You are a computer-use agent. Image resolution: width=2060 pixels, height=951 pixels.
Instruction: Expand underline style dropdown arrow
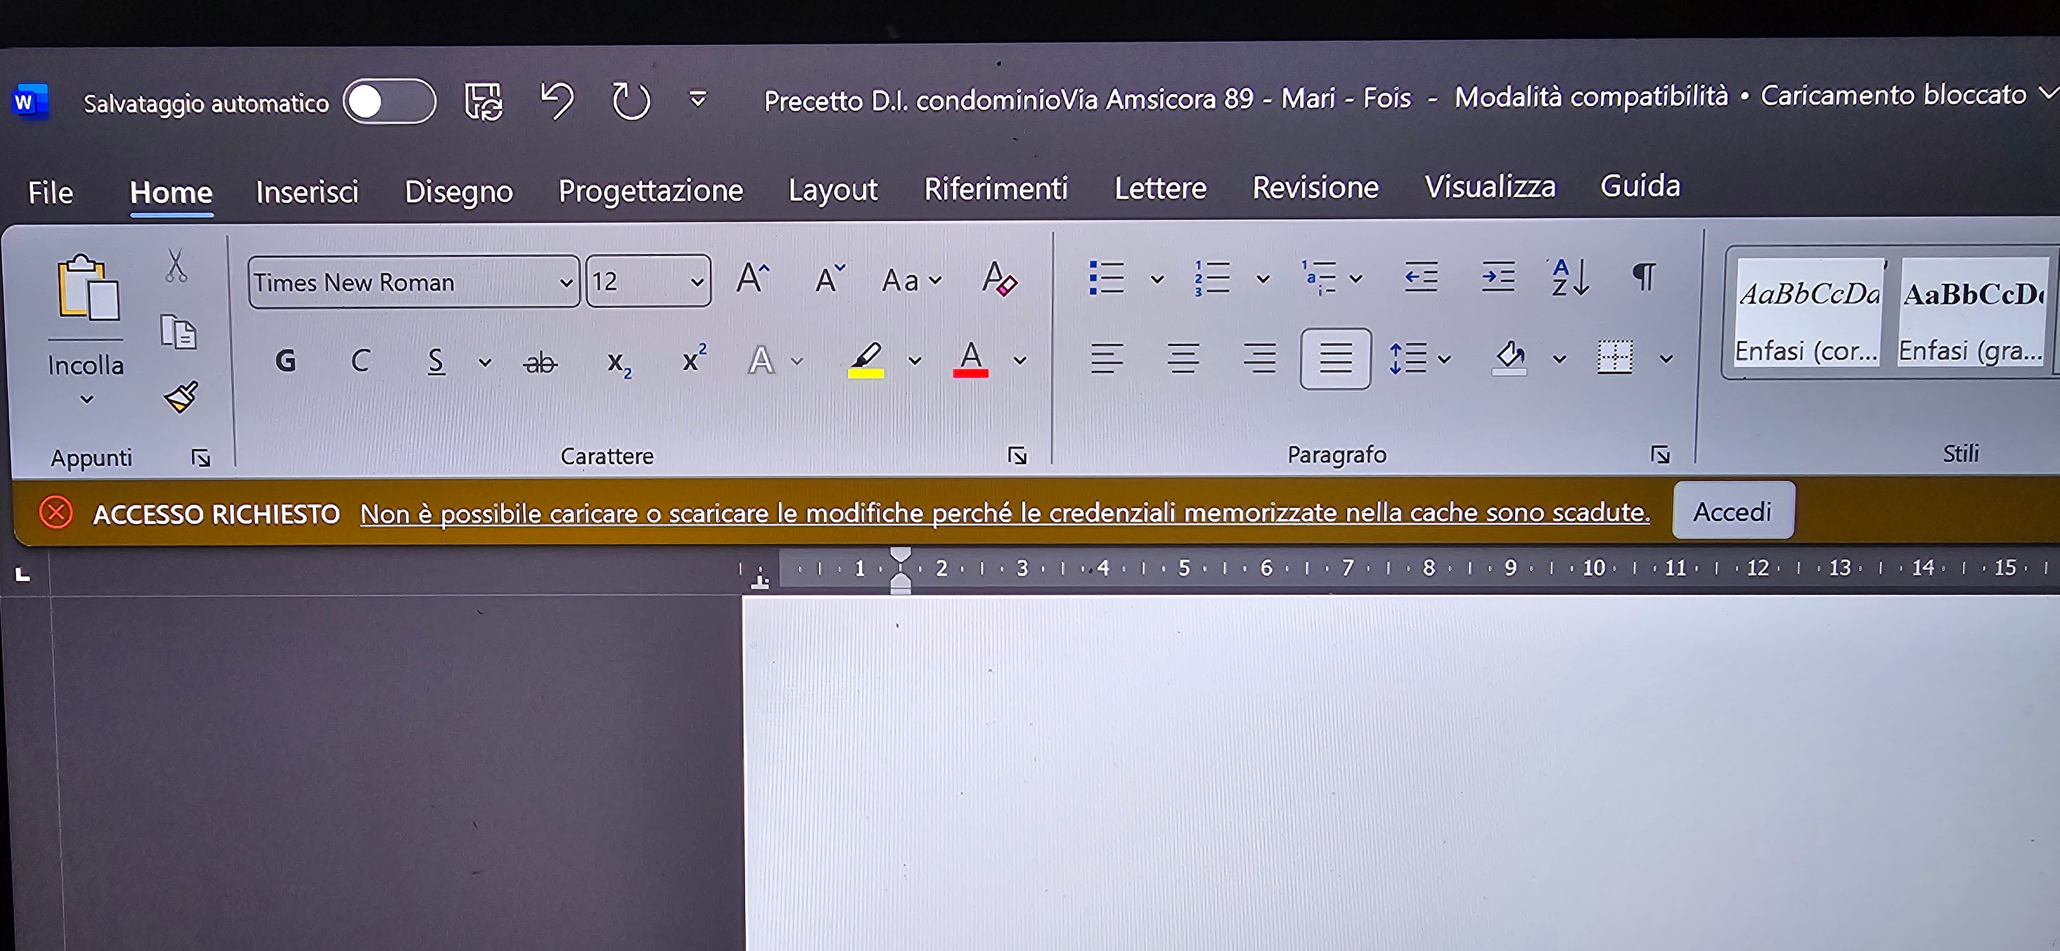(x=485, y=362)
